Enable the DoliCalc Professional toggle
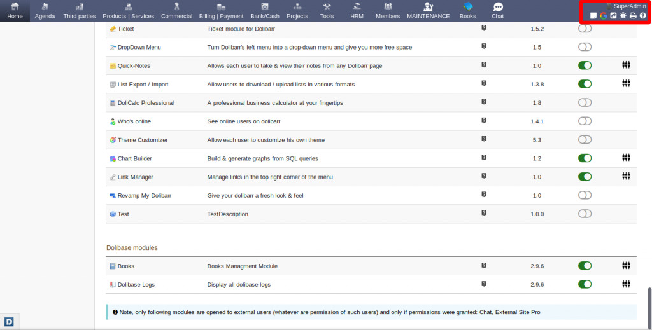The image size is (652, 330). click(585, 102)
